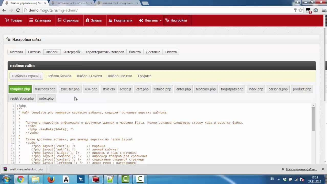Switch to the Графика sub-tab
Image resolution: width=327 pixels, height=184 pixels.
[x=145, y=76]
